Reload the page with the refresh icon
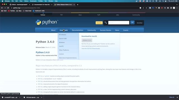 tap(8, 8)
